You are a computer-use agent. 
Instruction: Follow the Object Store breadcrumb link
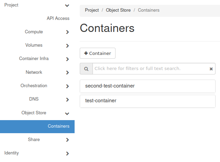coord(118,10)
